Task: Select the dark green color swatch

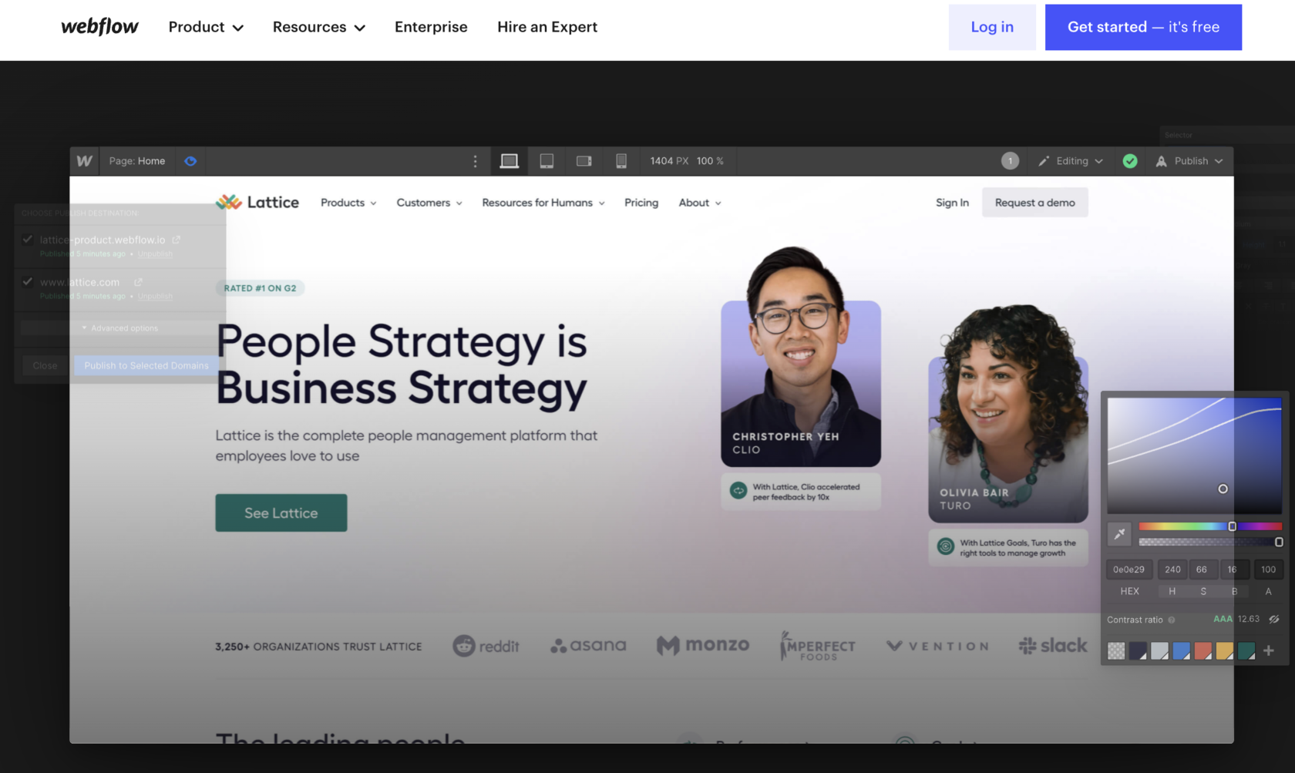Action: pos(1246,650)
